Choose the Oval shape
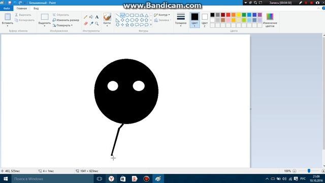325x183 pixels. (127, 15)
